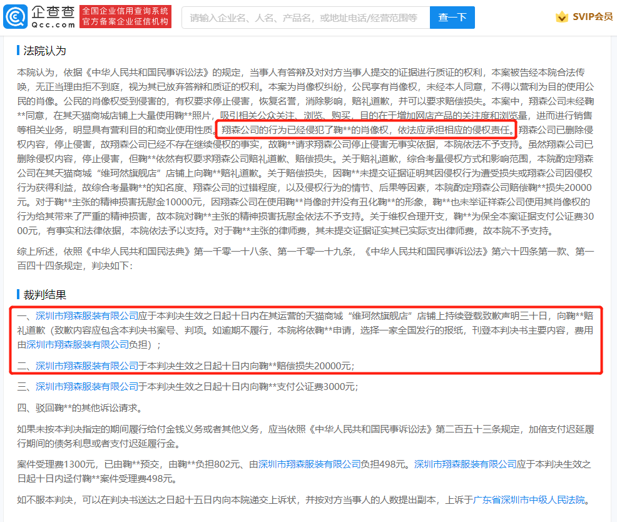Click the red 全国企业信用查询系统 banner
The width and height of the screenshot is (617, 522).
point(126,16)
